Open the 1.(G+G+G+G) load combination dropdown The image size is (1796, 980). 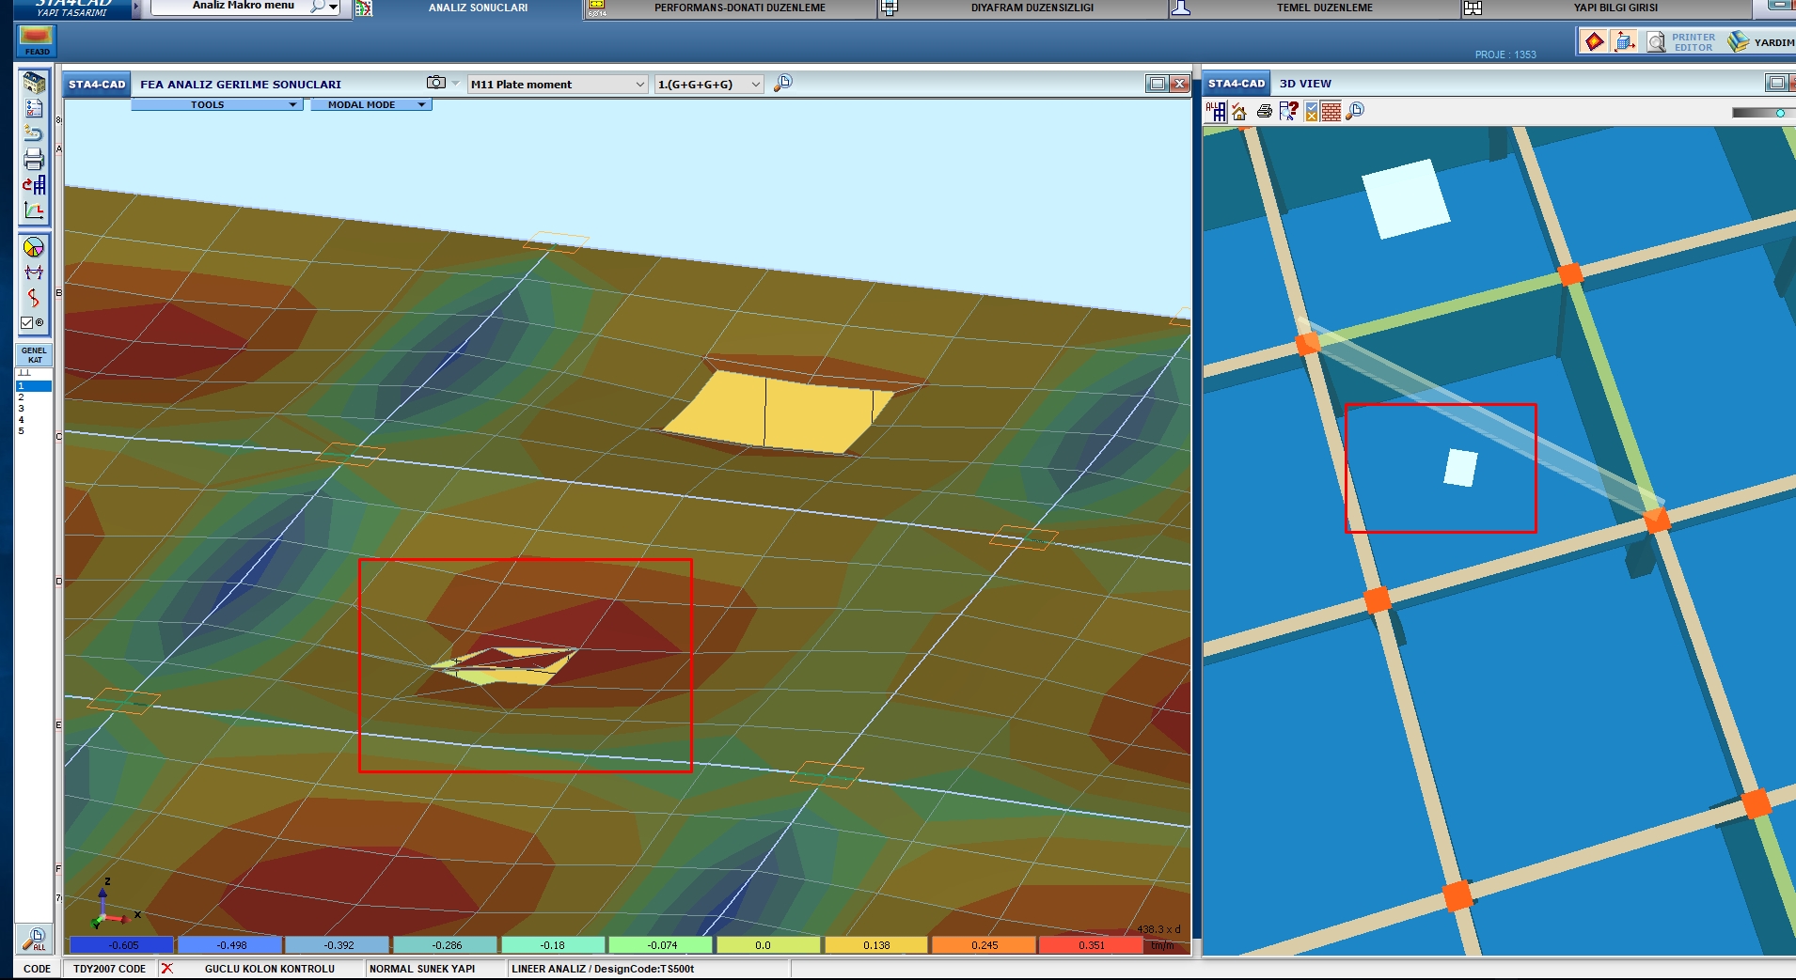tap(708, 85)
